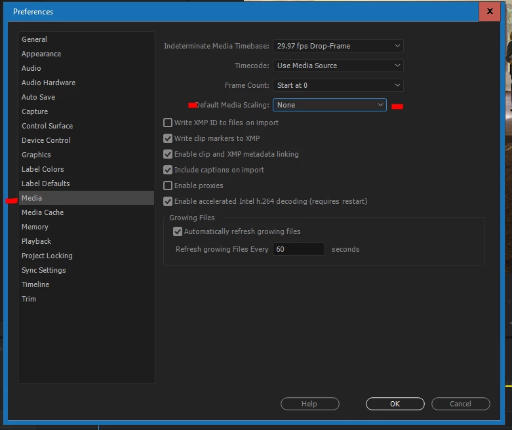Uncheck Include captions on import
This screenshot has width=512, height=430.
point(168,170)
